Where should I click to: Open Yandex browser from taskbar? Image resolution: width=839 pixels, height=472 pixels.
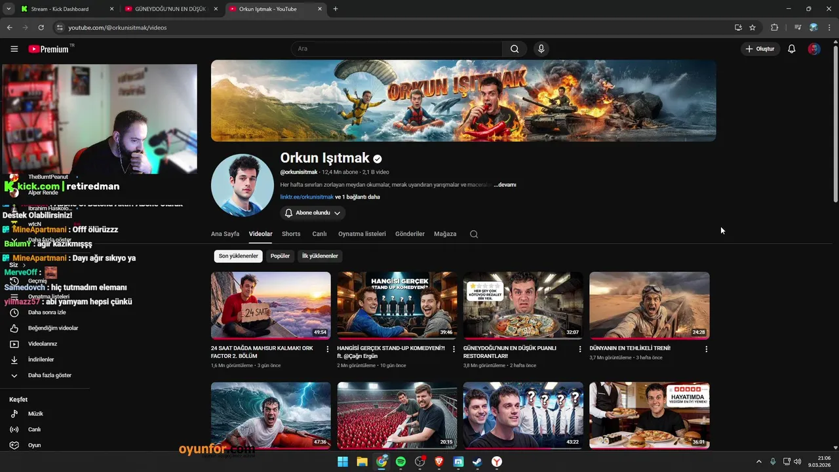point(497,462)
